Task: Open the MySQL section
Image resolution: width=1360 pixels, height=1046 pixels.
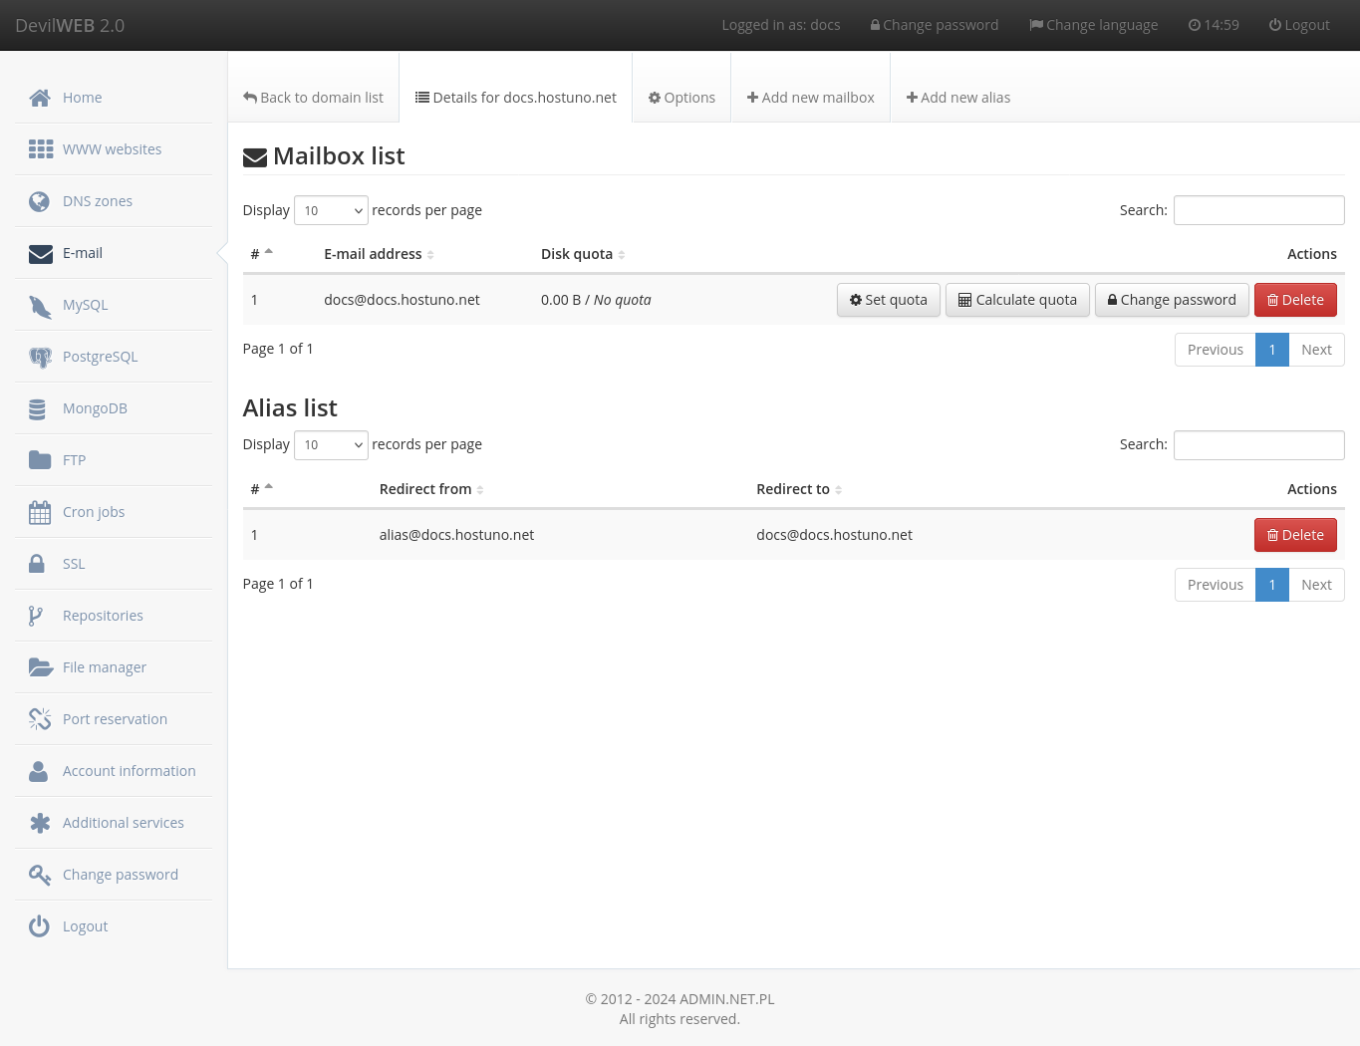Action: [85, 304]
